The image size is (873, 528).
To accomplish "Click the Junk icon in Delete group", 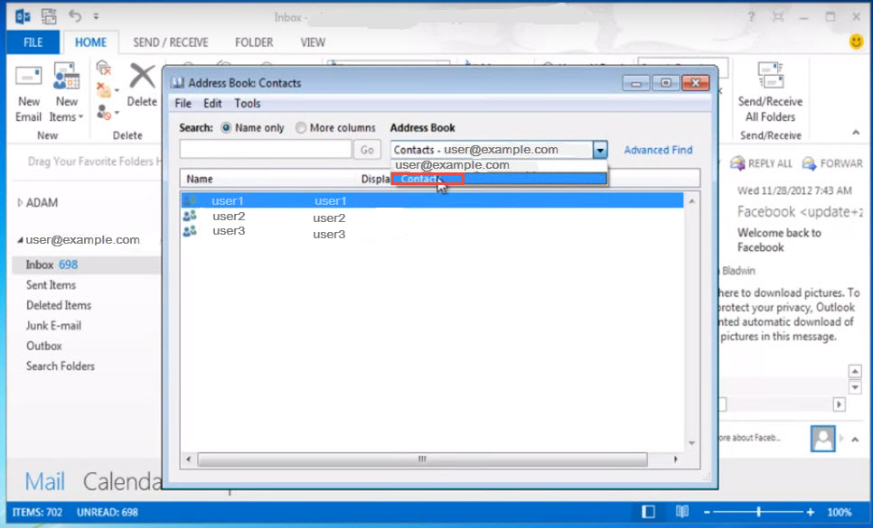I will tap(104, 112).
